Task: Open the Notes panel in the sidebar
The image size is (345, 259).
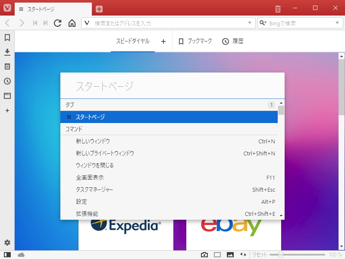Action: 7,66
